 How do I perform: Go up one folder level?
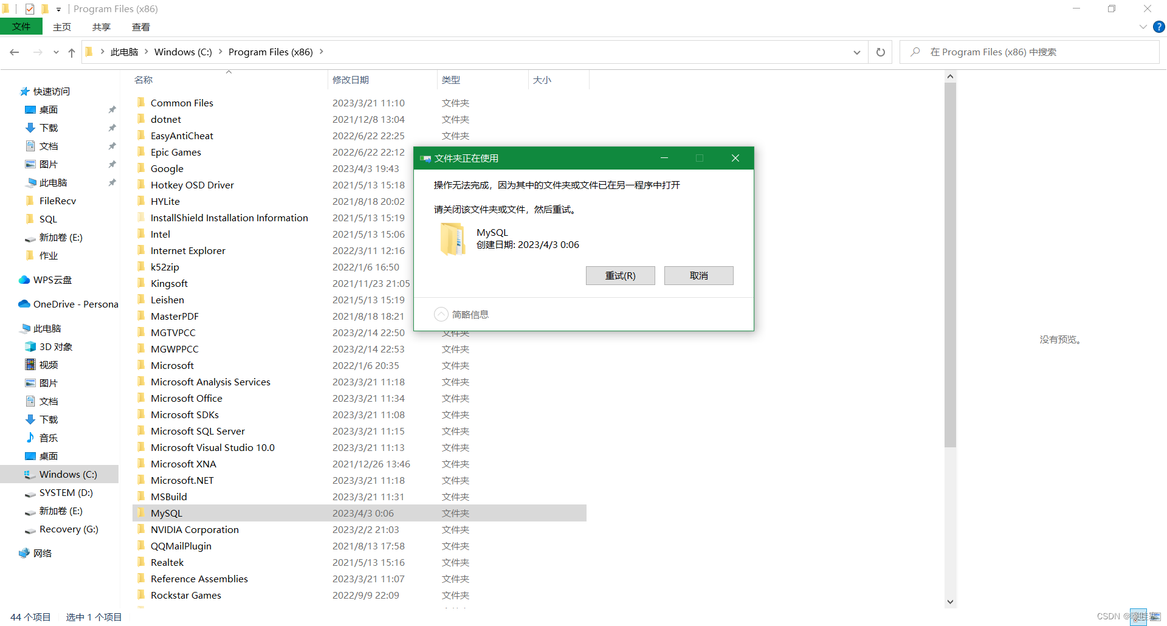point(72,52)
